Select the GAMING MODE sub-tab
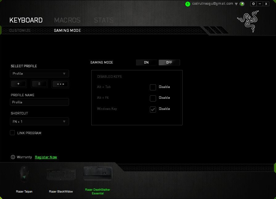 pos(68,31)
